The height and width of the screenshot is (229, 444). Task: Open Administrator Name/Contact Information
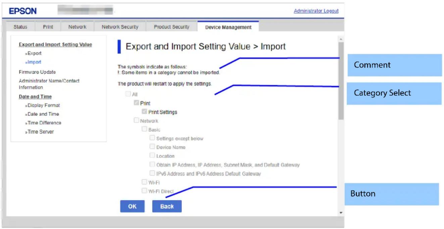point(49,84)
